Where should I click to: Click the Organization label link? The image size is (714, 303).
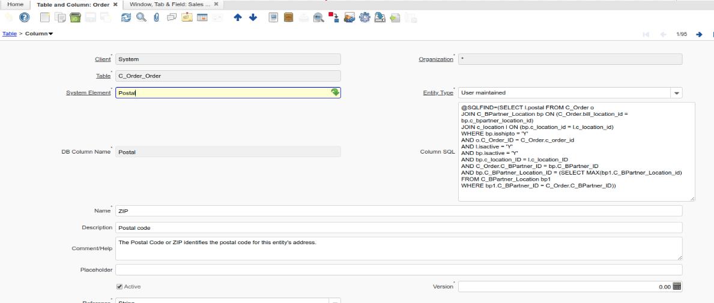click(x=436, y=59)
